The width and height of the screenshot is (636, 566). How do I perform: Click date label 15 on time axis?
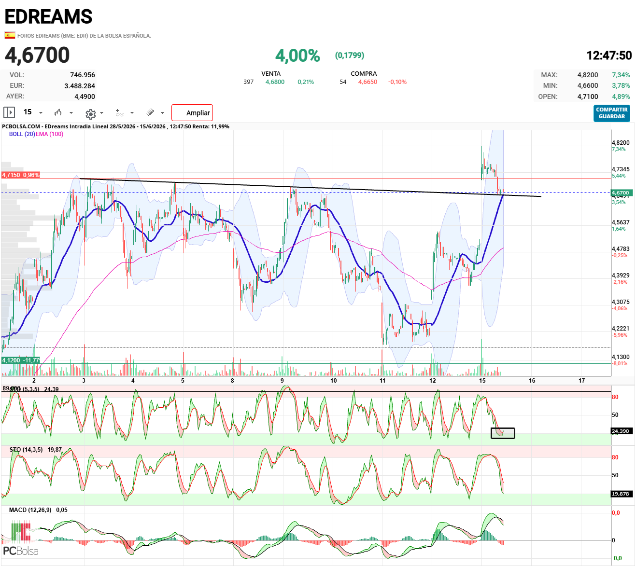coord(482,381)
